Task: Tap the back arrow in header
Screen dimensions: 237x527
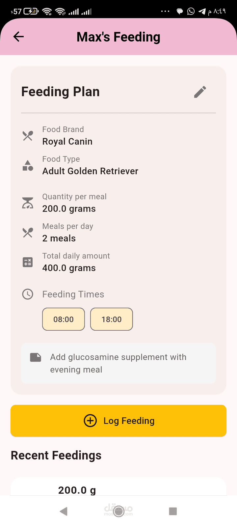Action: [19, 37]
